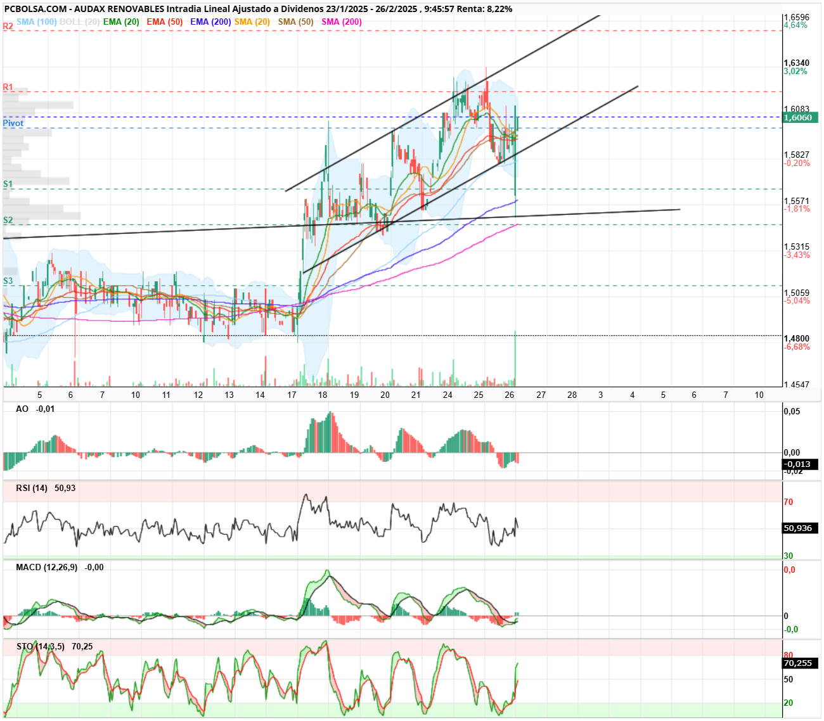The width and height of the screenshot is (824, 721).
Task: Click date 20 on the time axis
Action: click(x=385, y=395)
